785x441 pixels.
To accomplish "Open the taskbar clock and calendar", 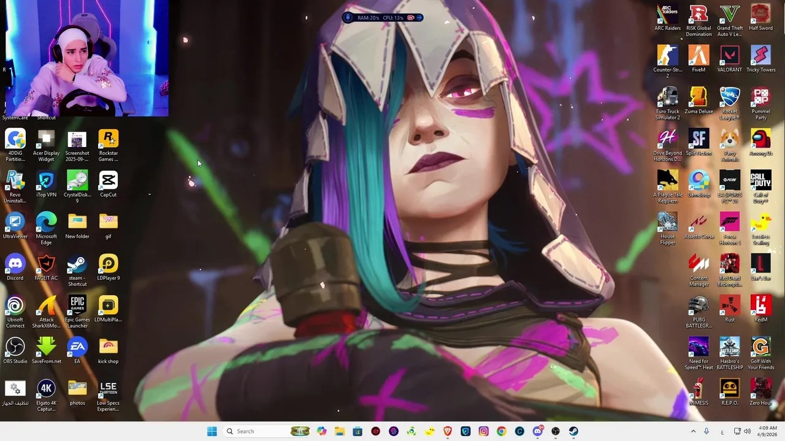I will [767, 431].
